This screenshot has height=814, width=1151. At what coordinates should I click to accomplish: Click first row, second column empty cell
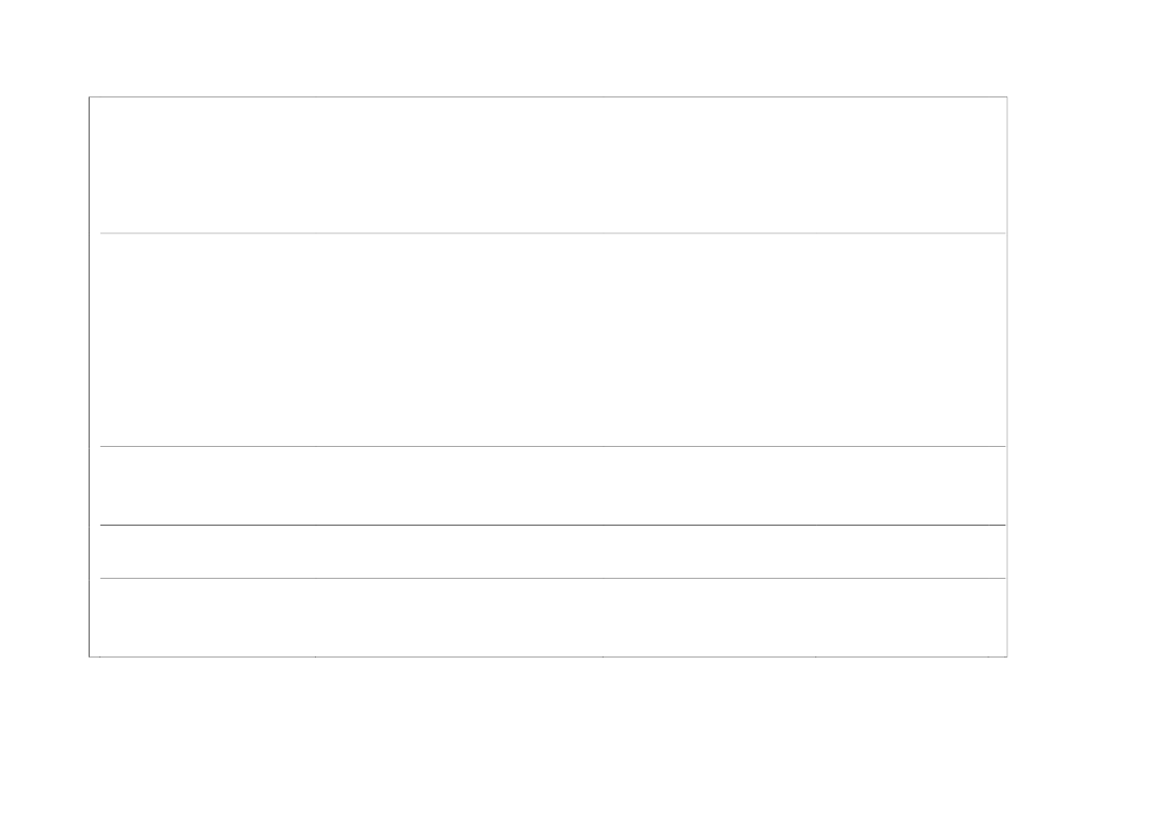click(x=459, y=165)
